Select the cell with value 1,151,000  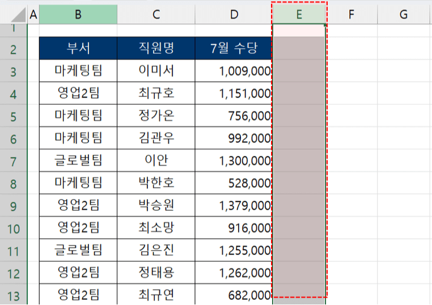(234, 93)
